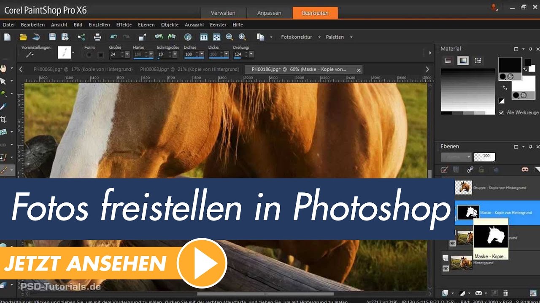Open a file using the yellow folder icon
Screen dimensions: 540x303
point(23,37)
